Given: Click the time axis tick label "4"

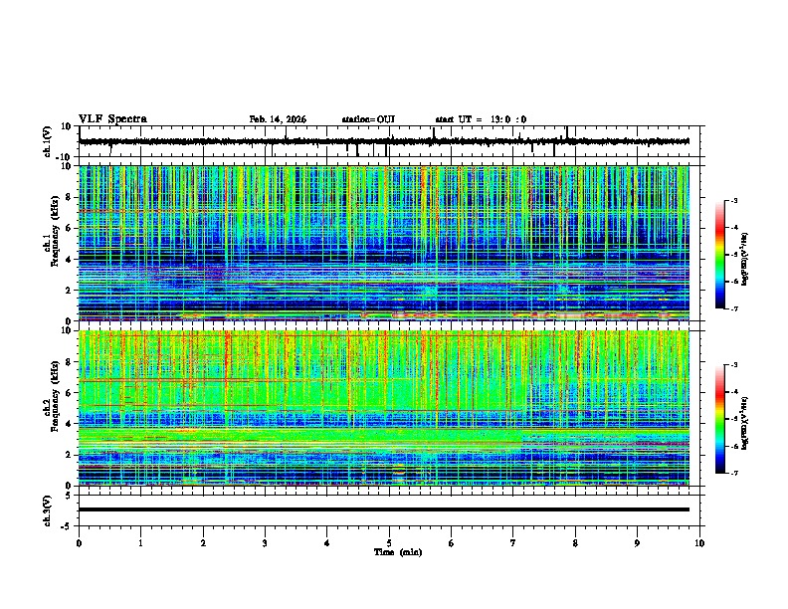Looking at the screenshot, I should pos(327,543).
